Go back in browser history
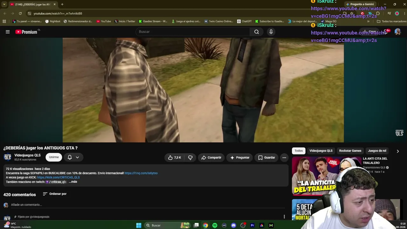Viewport: 407px width, 229px height. click(x=5, y=13)
